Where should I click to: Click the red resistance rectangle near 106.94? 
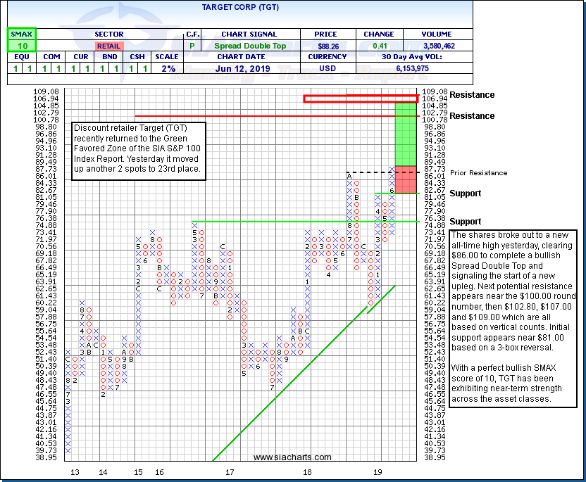pos(361,99)
